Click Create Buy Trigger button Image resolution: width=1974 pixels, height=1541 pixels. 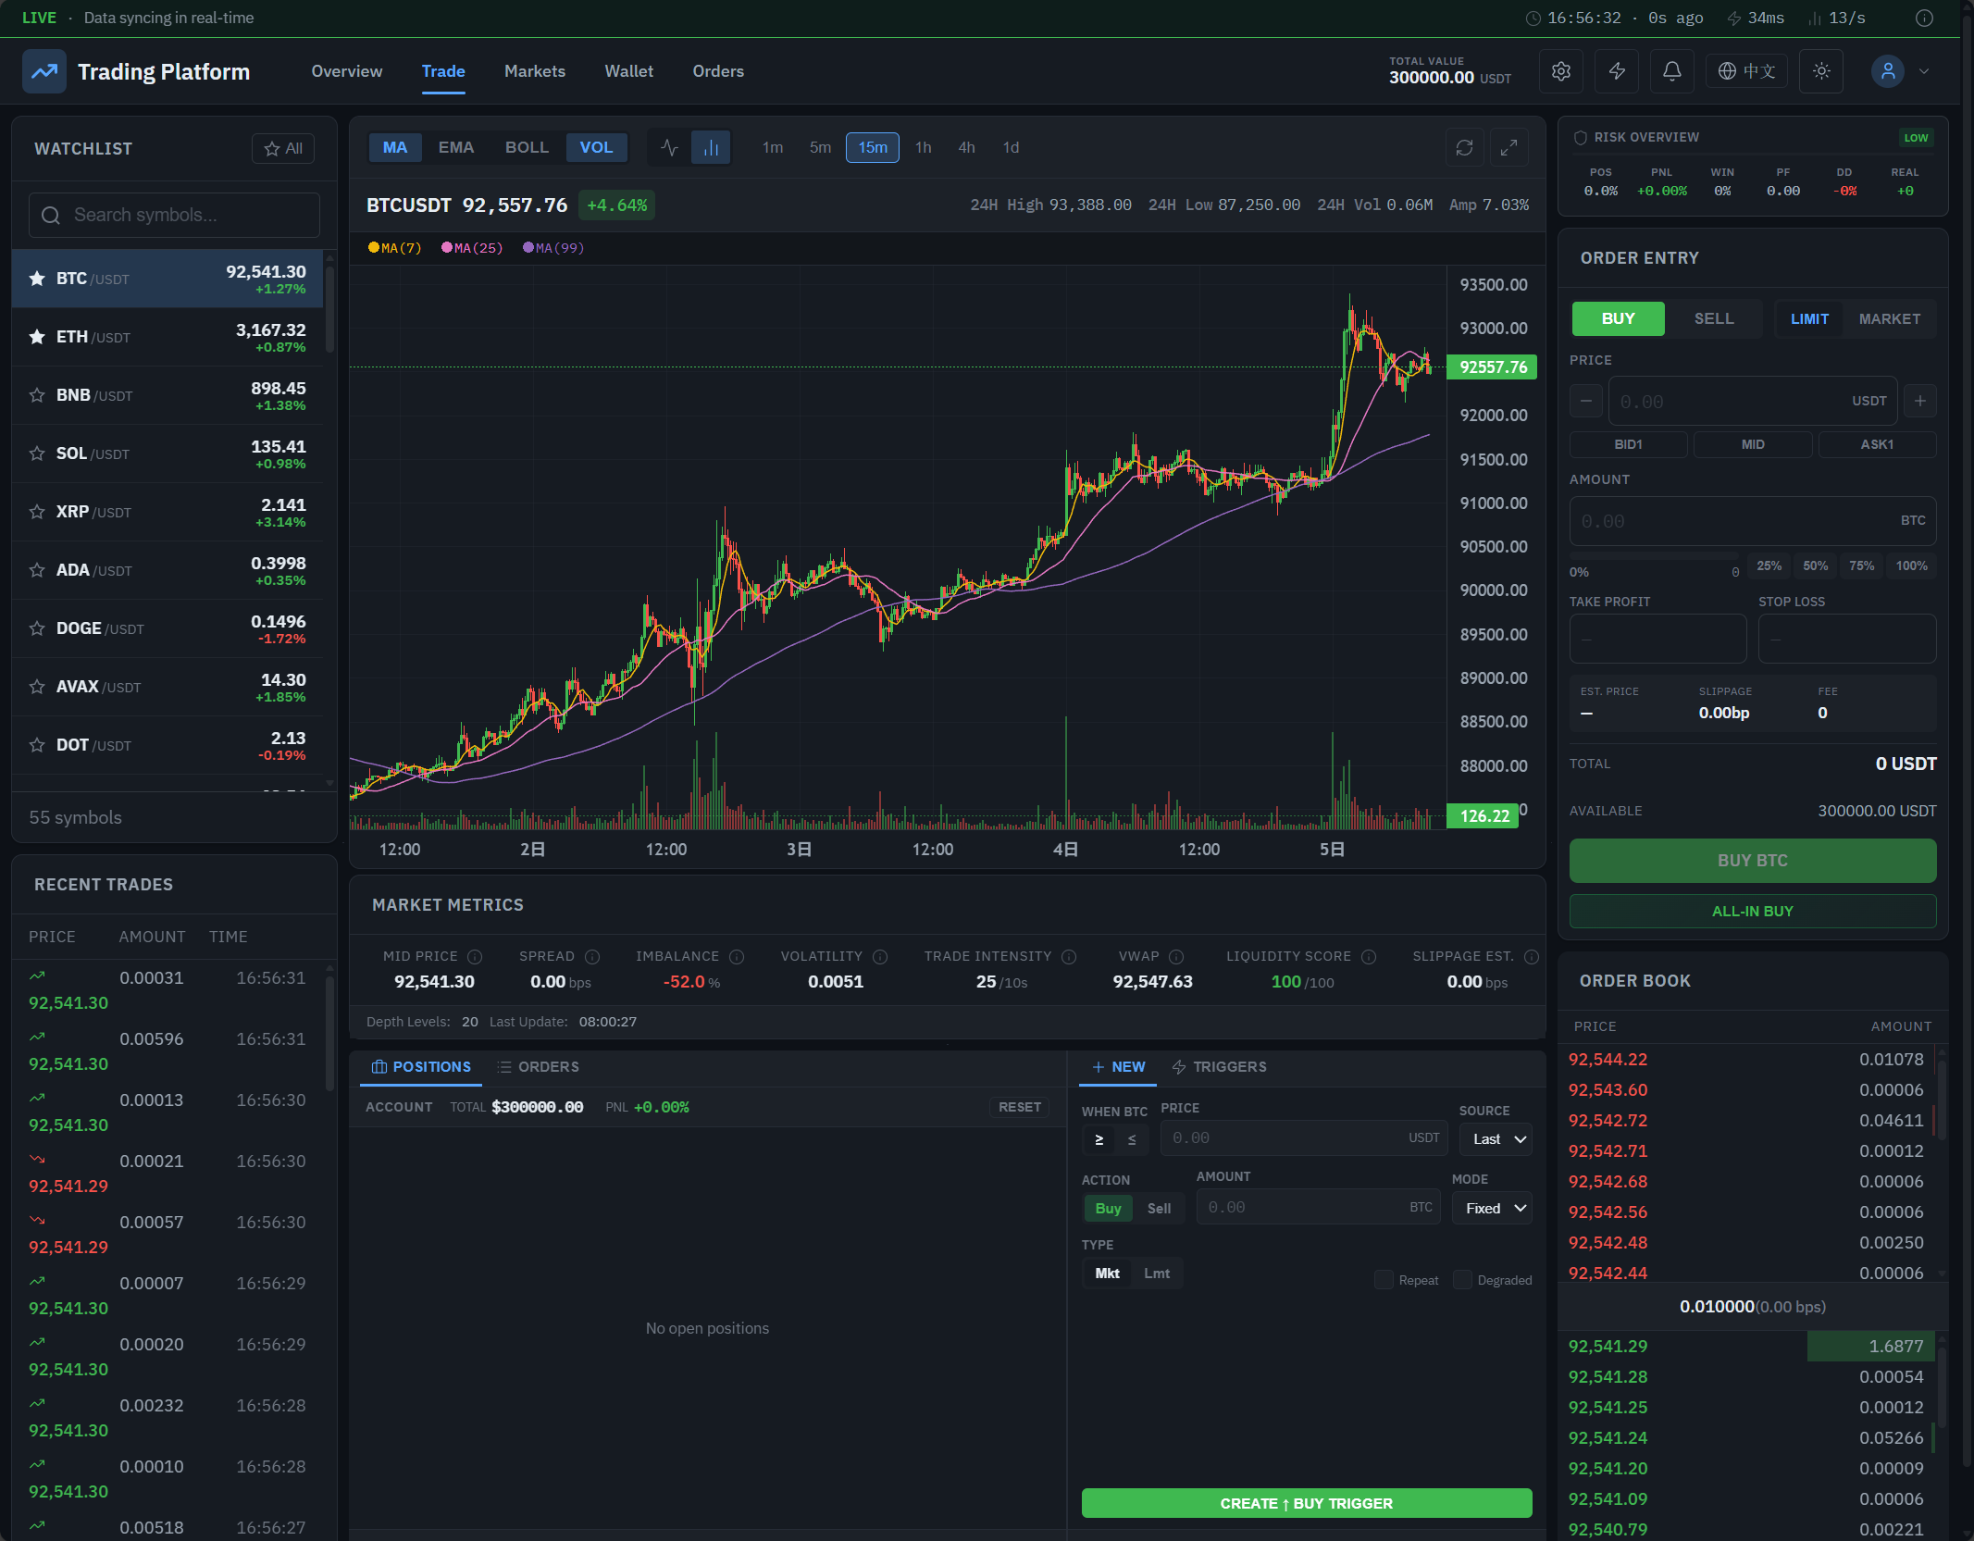pos(1306,1503)
